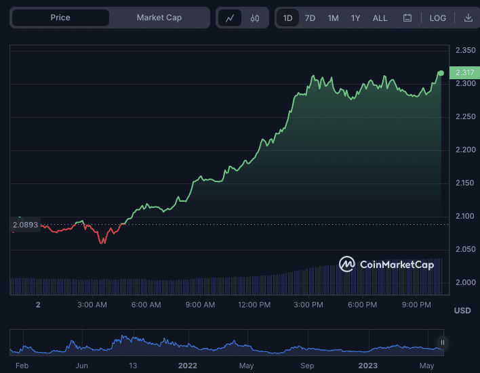Click the range slider pause handle

click(x=442, y=343)
